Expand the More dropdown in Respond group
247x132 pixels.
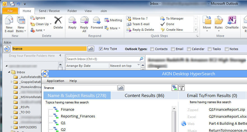(113, 28)
